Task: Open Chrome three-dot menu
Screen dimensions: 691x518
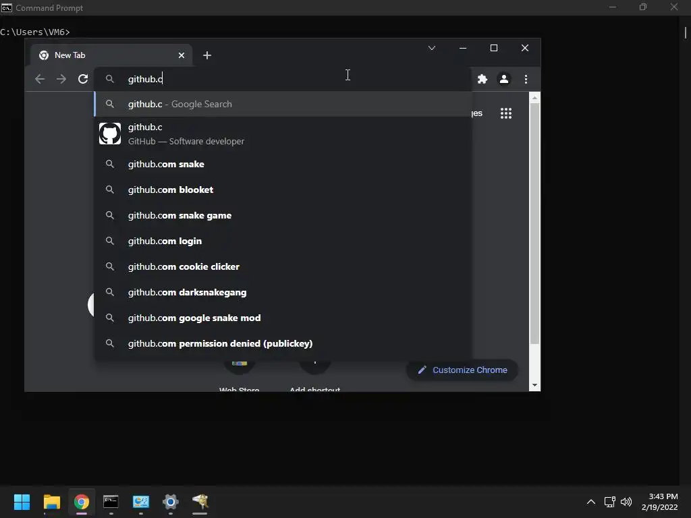Action: [526, 79]
